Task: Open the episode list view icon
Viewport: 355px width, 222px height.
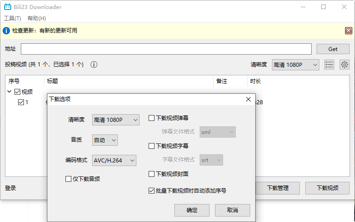Action: (x=329, y=65)
